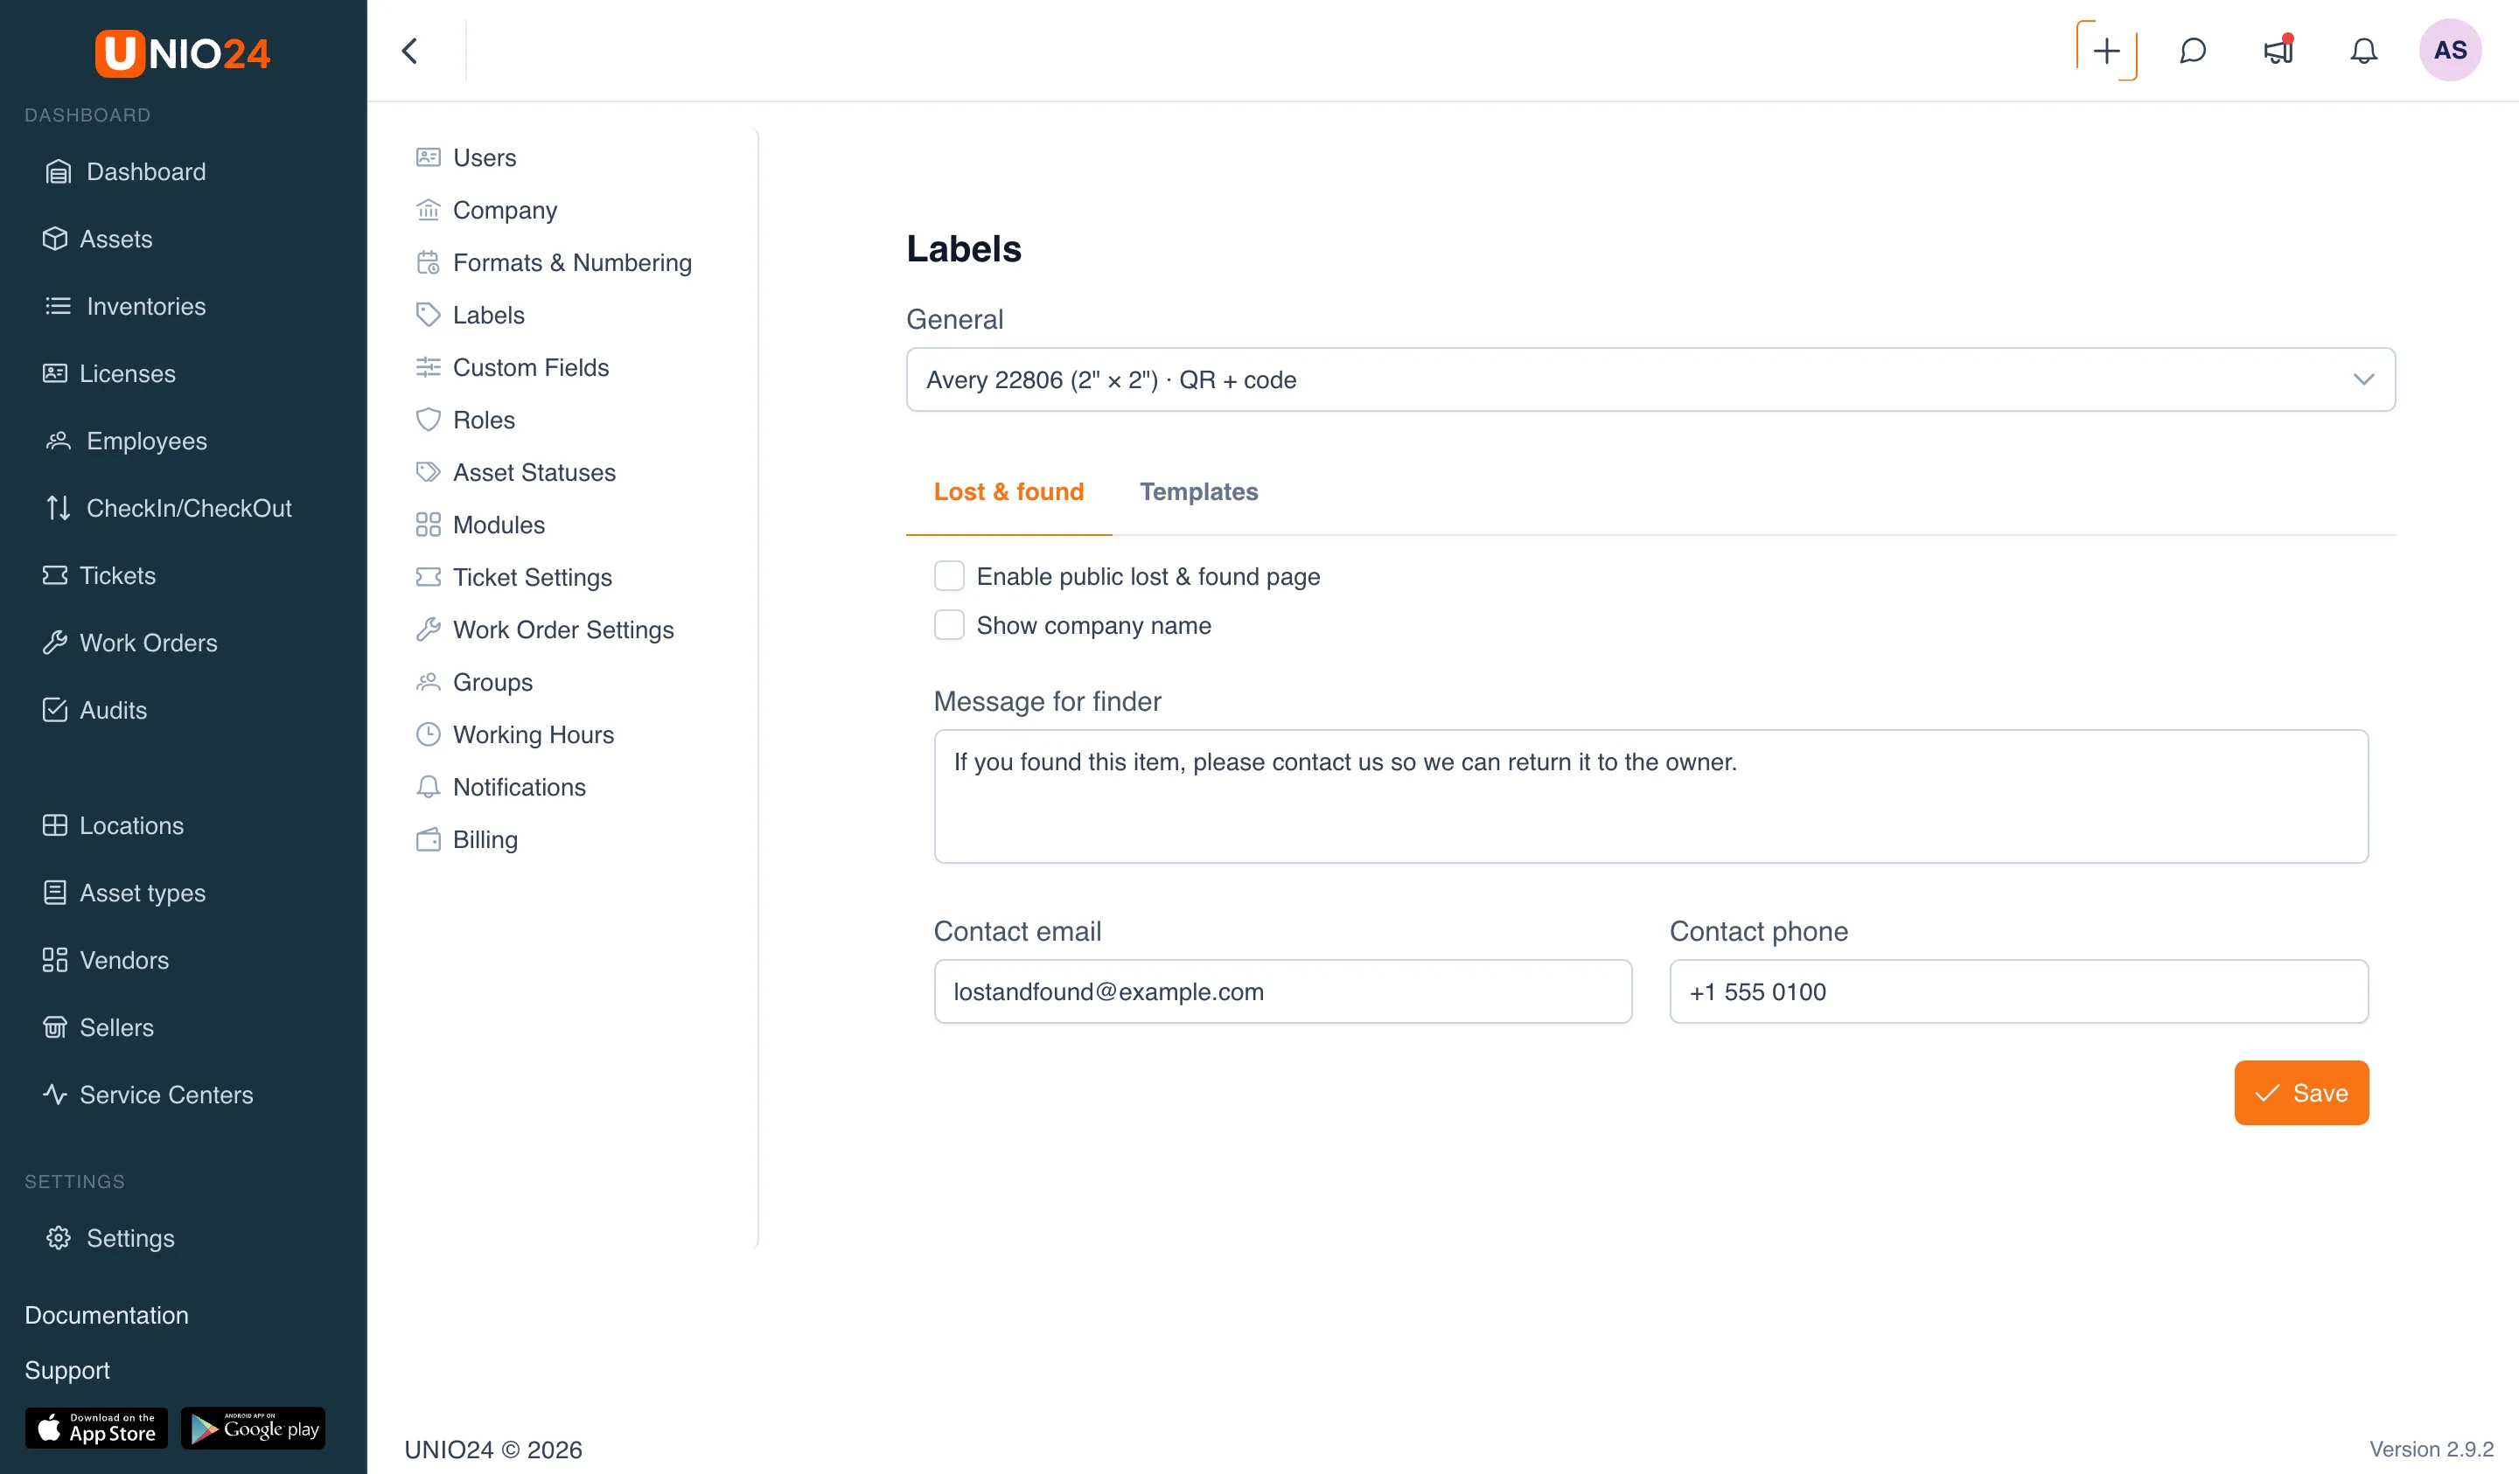2519x1474 pixels.
Task: Click the Google play badge
Action: click(253, 1428)
